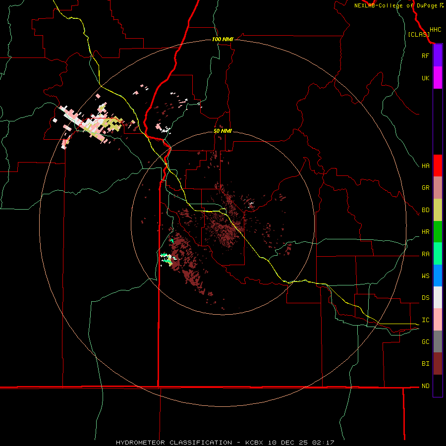Click the [CLAS] units label
Image resolution: width=446 pixels, height=446 pixels.
coord(419,35)
